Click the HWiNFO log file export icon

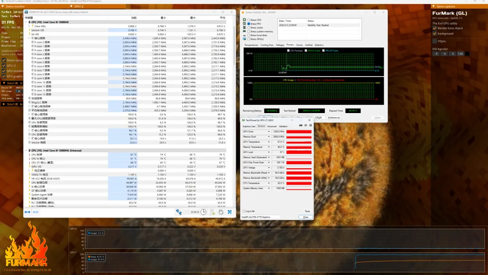(212, 212)
